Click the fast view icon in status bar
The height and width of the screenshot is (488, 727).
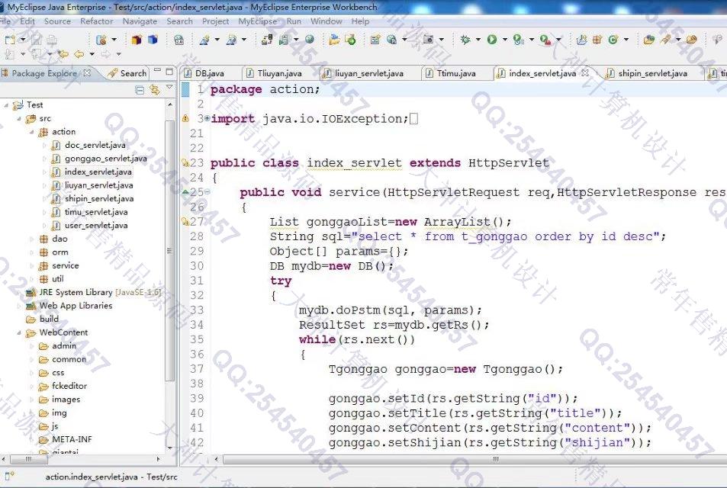9,476
